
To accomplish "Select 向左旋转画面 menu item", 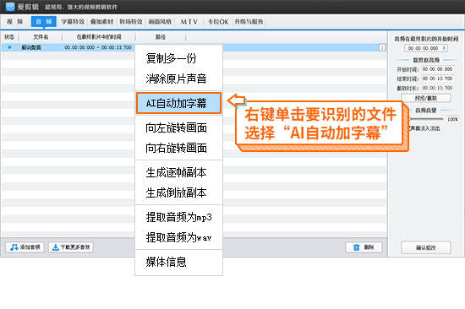I will (x=179, y=127).
